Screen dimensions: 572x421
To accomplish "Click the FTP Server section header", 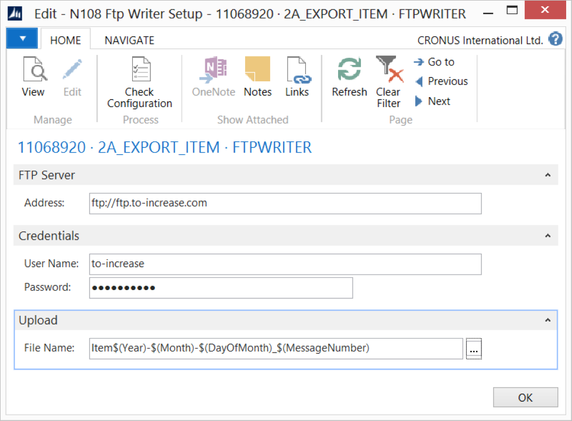I will point(285,175).
